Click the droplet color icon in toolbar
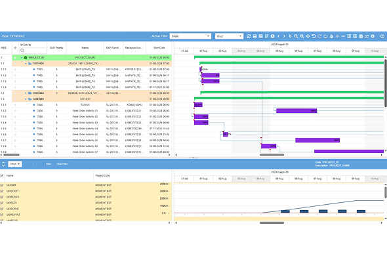Image resolution: width=387 pixels, height=256 pixels. [x=331, y=36]
